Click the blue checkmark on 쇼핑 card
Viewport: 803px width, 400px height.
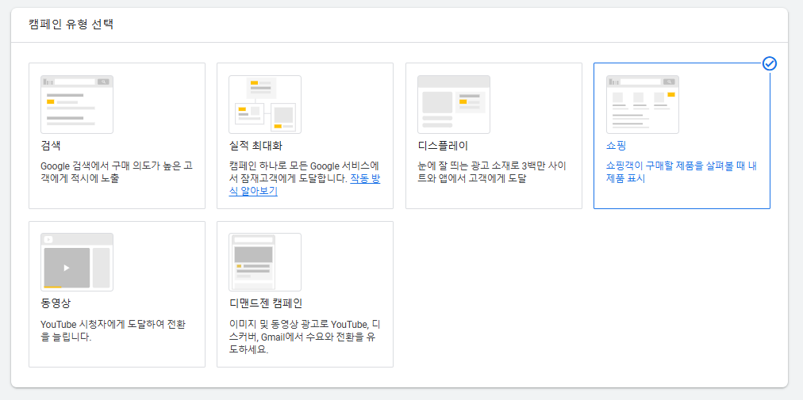click(770, 63)
